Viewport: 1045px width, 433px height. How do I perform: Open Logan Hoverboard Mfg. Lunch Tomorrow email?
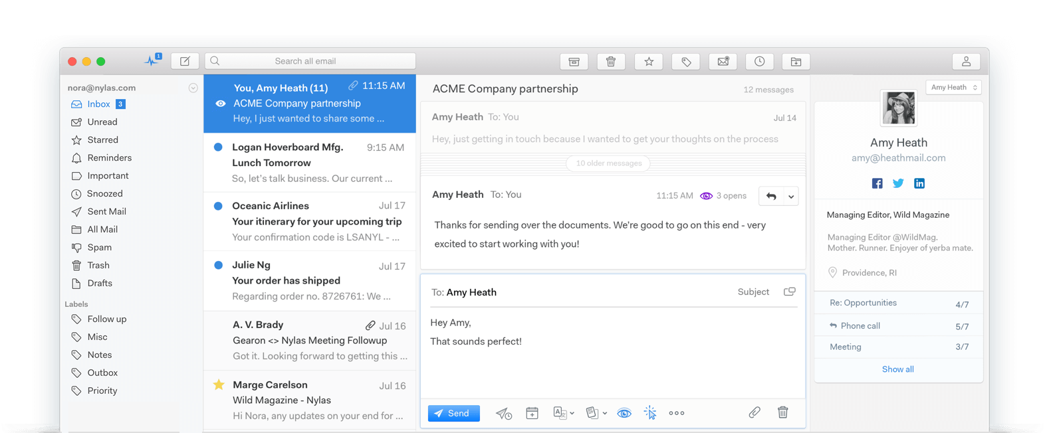(310, 163)
